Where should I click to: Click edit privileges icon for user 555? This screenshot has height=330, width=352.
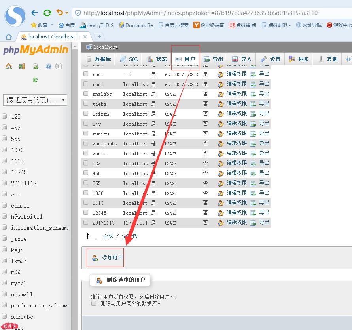tap(221, 183)
